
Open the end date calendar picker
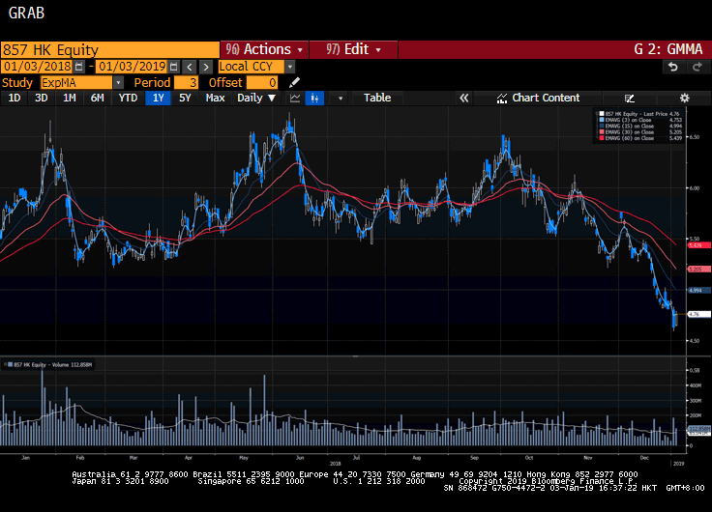(173, 67)
